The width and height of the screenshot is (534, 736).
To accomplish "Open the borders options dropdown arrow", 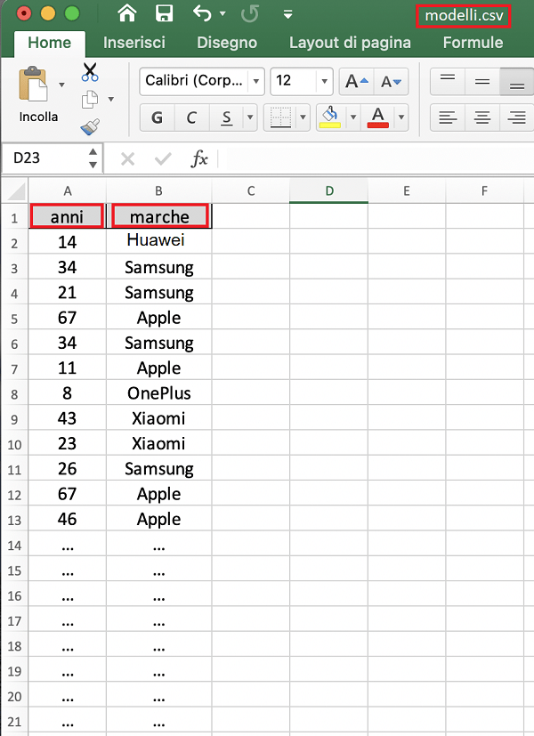I will point(303,117).
